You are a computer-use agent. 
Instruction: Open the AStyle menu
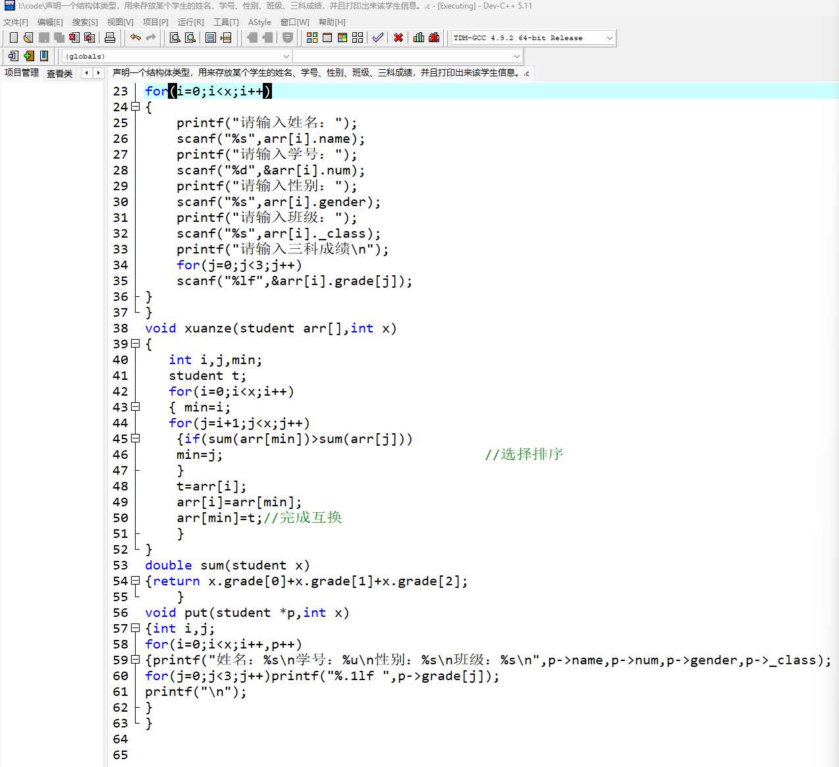point(259,22)
